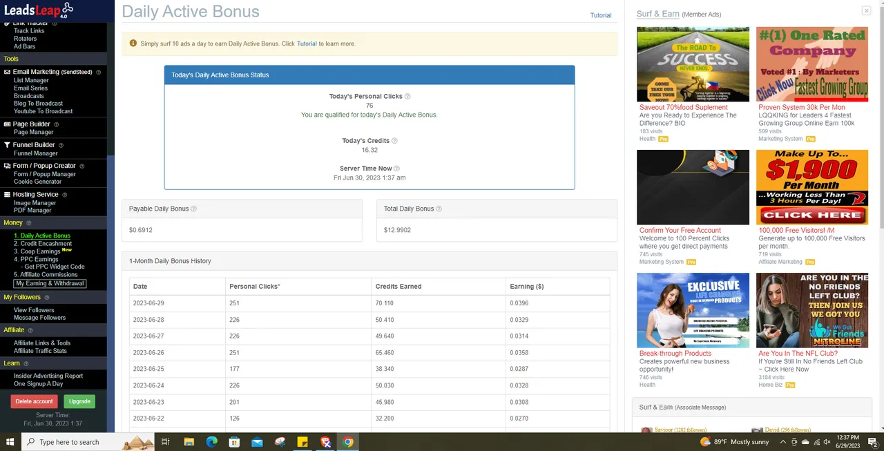The image size is (884, 451).
Task: Click the green Upgrade button
Action: pyautogui.click(x=79, y=401)
